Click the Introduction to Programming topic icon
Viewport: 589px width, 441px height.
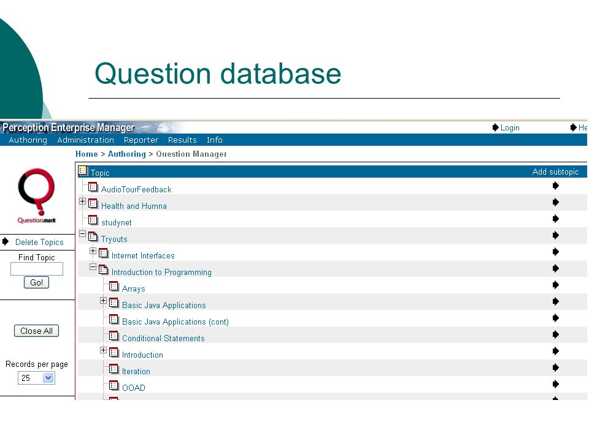[x=103, y=269]
